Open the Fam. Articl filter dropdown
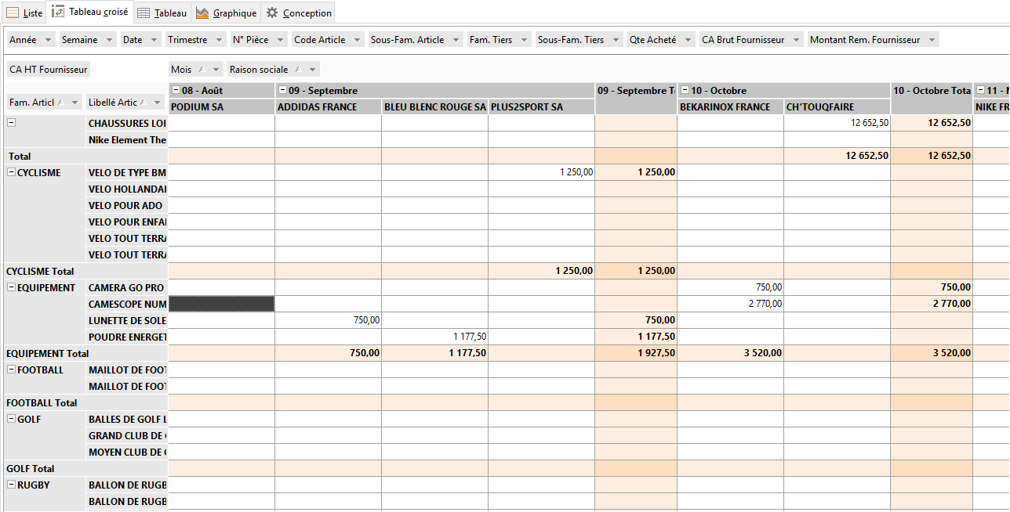The height and width of the screenshot is (512, 1010). coord(75,103)
